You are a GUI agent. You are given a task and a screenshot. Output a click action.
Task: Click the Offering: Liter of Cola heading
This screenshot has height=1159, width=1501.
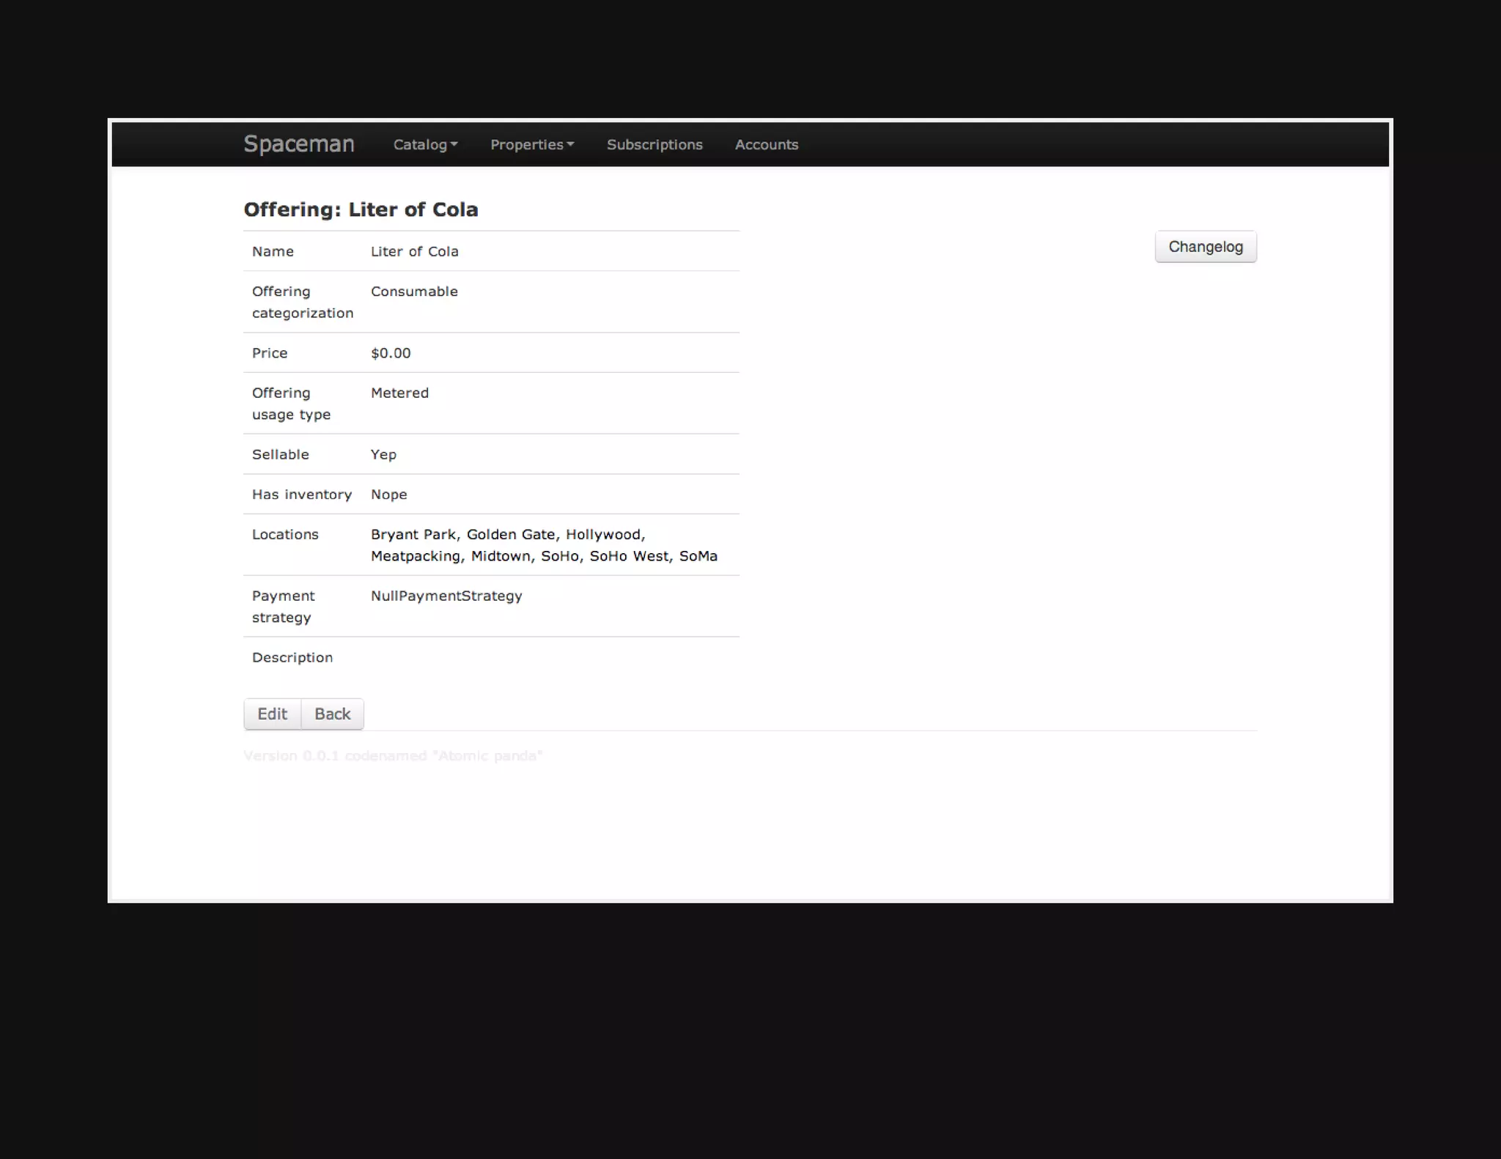coord(361,210)
